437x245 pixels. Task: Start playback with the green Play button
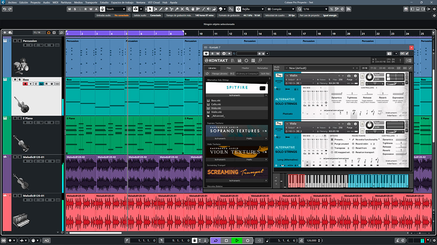[237, 240]
